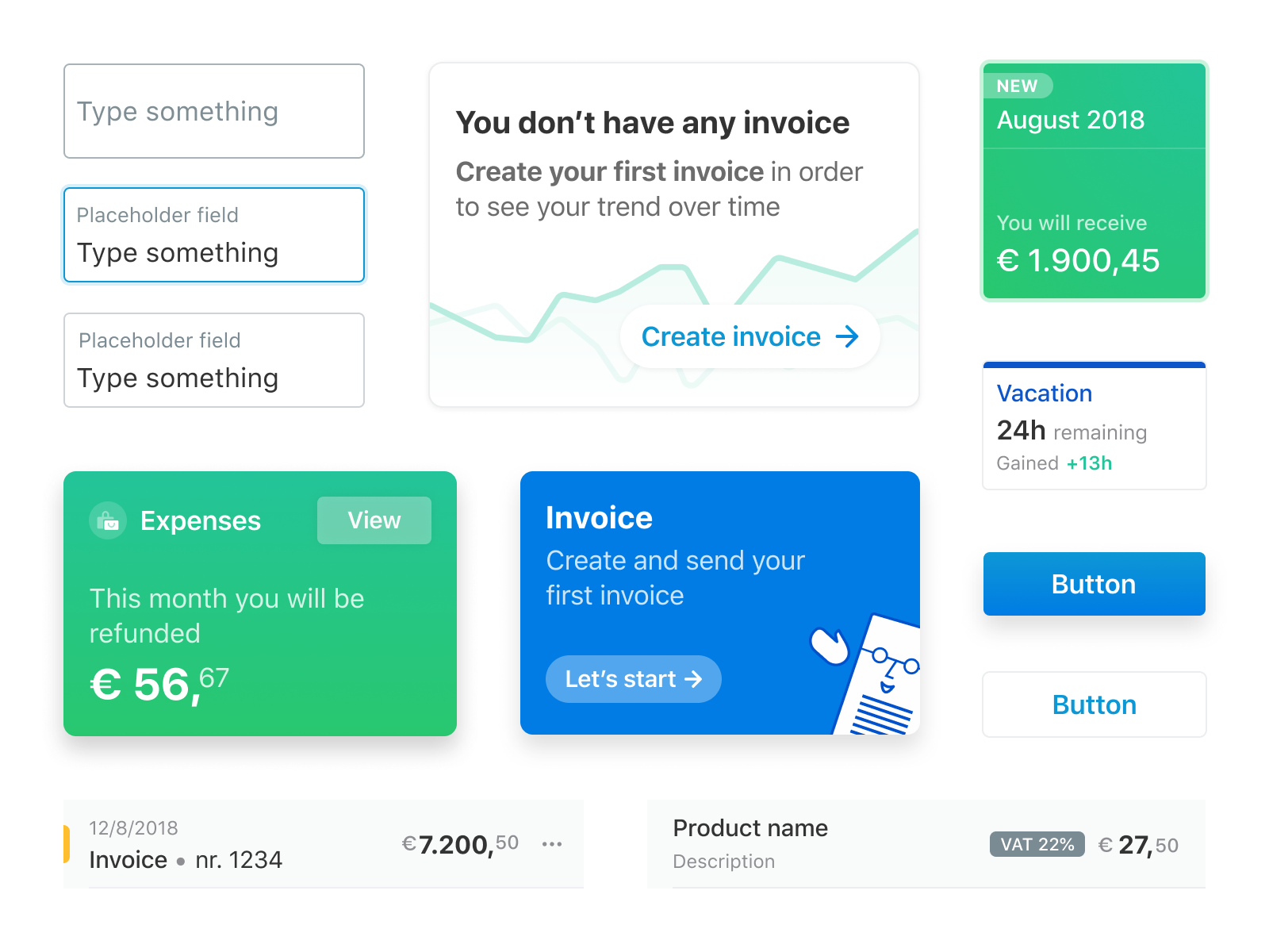This screenshot has width=1269, height=952.
Task: Open the ellipsis menu beside €7.200,50
Action: pos(552,844)
